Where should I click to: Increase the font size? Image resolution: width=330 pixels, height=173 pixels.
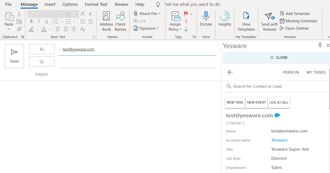(x=83, y=14)
